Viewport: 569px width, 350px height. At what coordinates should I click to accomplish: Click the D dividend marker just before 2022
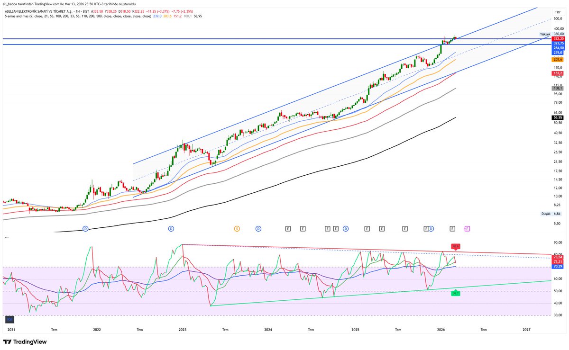pyautogui.click(x=85, y=229)
